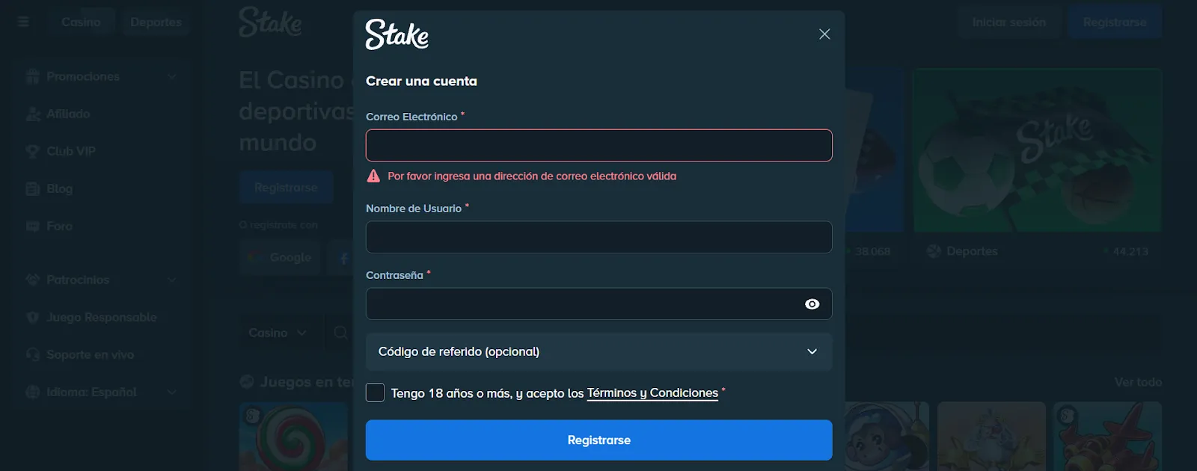Click the blue Registrarse button
The width and height of the screenshot is (1197, 471).
[x=598, y=440]
